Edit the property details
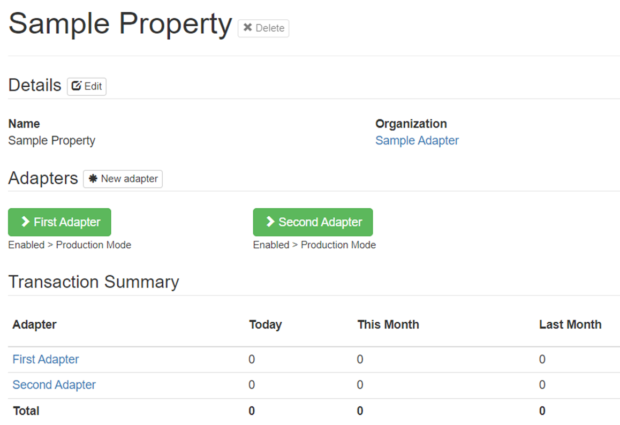This screenshot has height=425, width=620. [x=87, y=86]
